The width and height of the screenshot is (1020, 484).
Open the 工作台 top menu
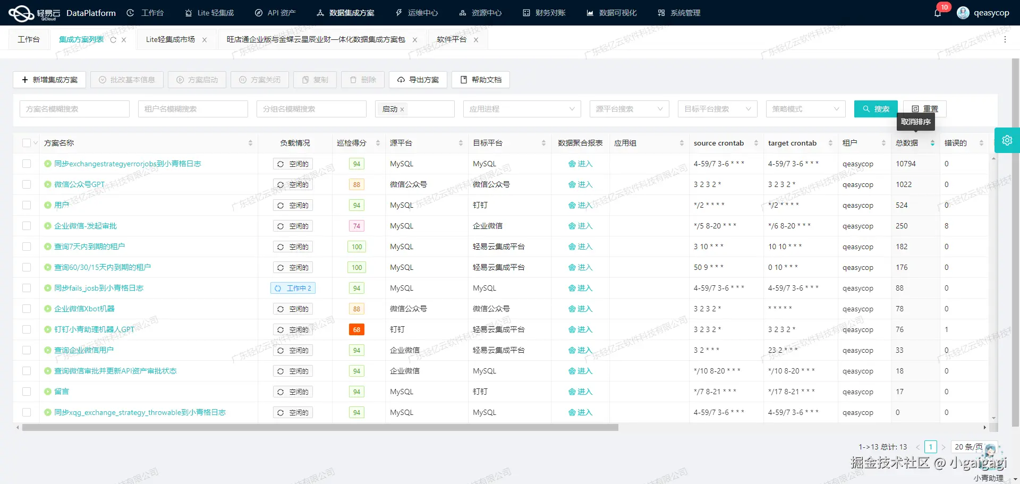[146, 13]
